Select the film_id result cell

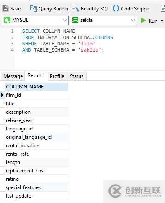coord(36,95)
